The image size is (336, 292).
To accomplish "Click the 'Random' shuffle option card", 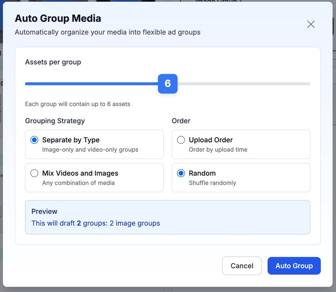I will tap(241, 177).
